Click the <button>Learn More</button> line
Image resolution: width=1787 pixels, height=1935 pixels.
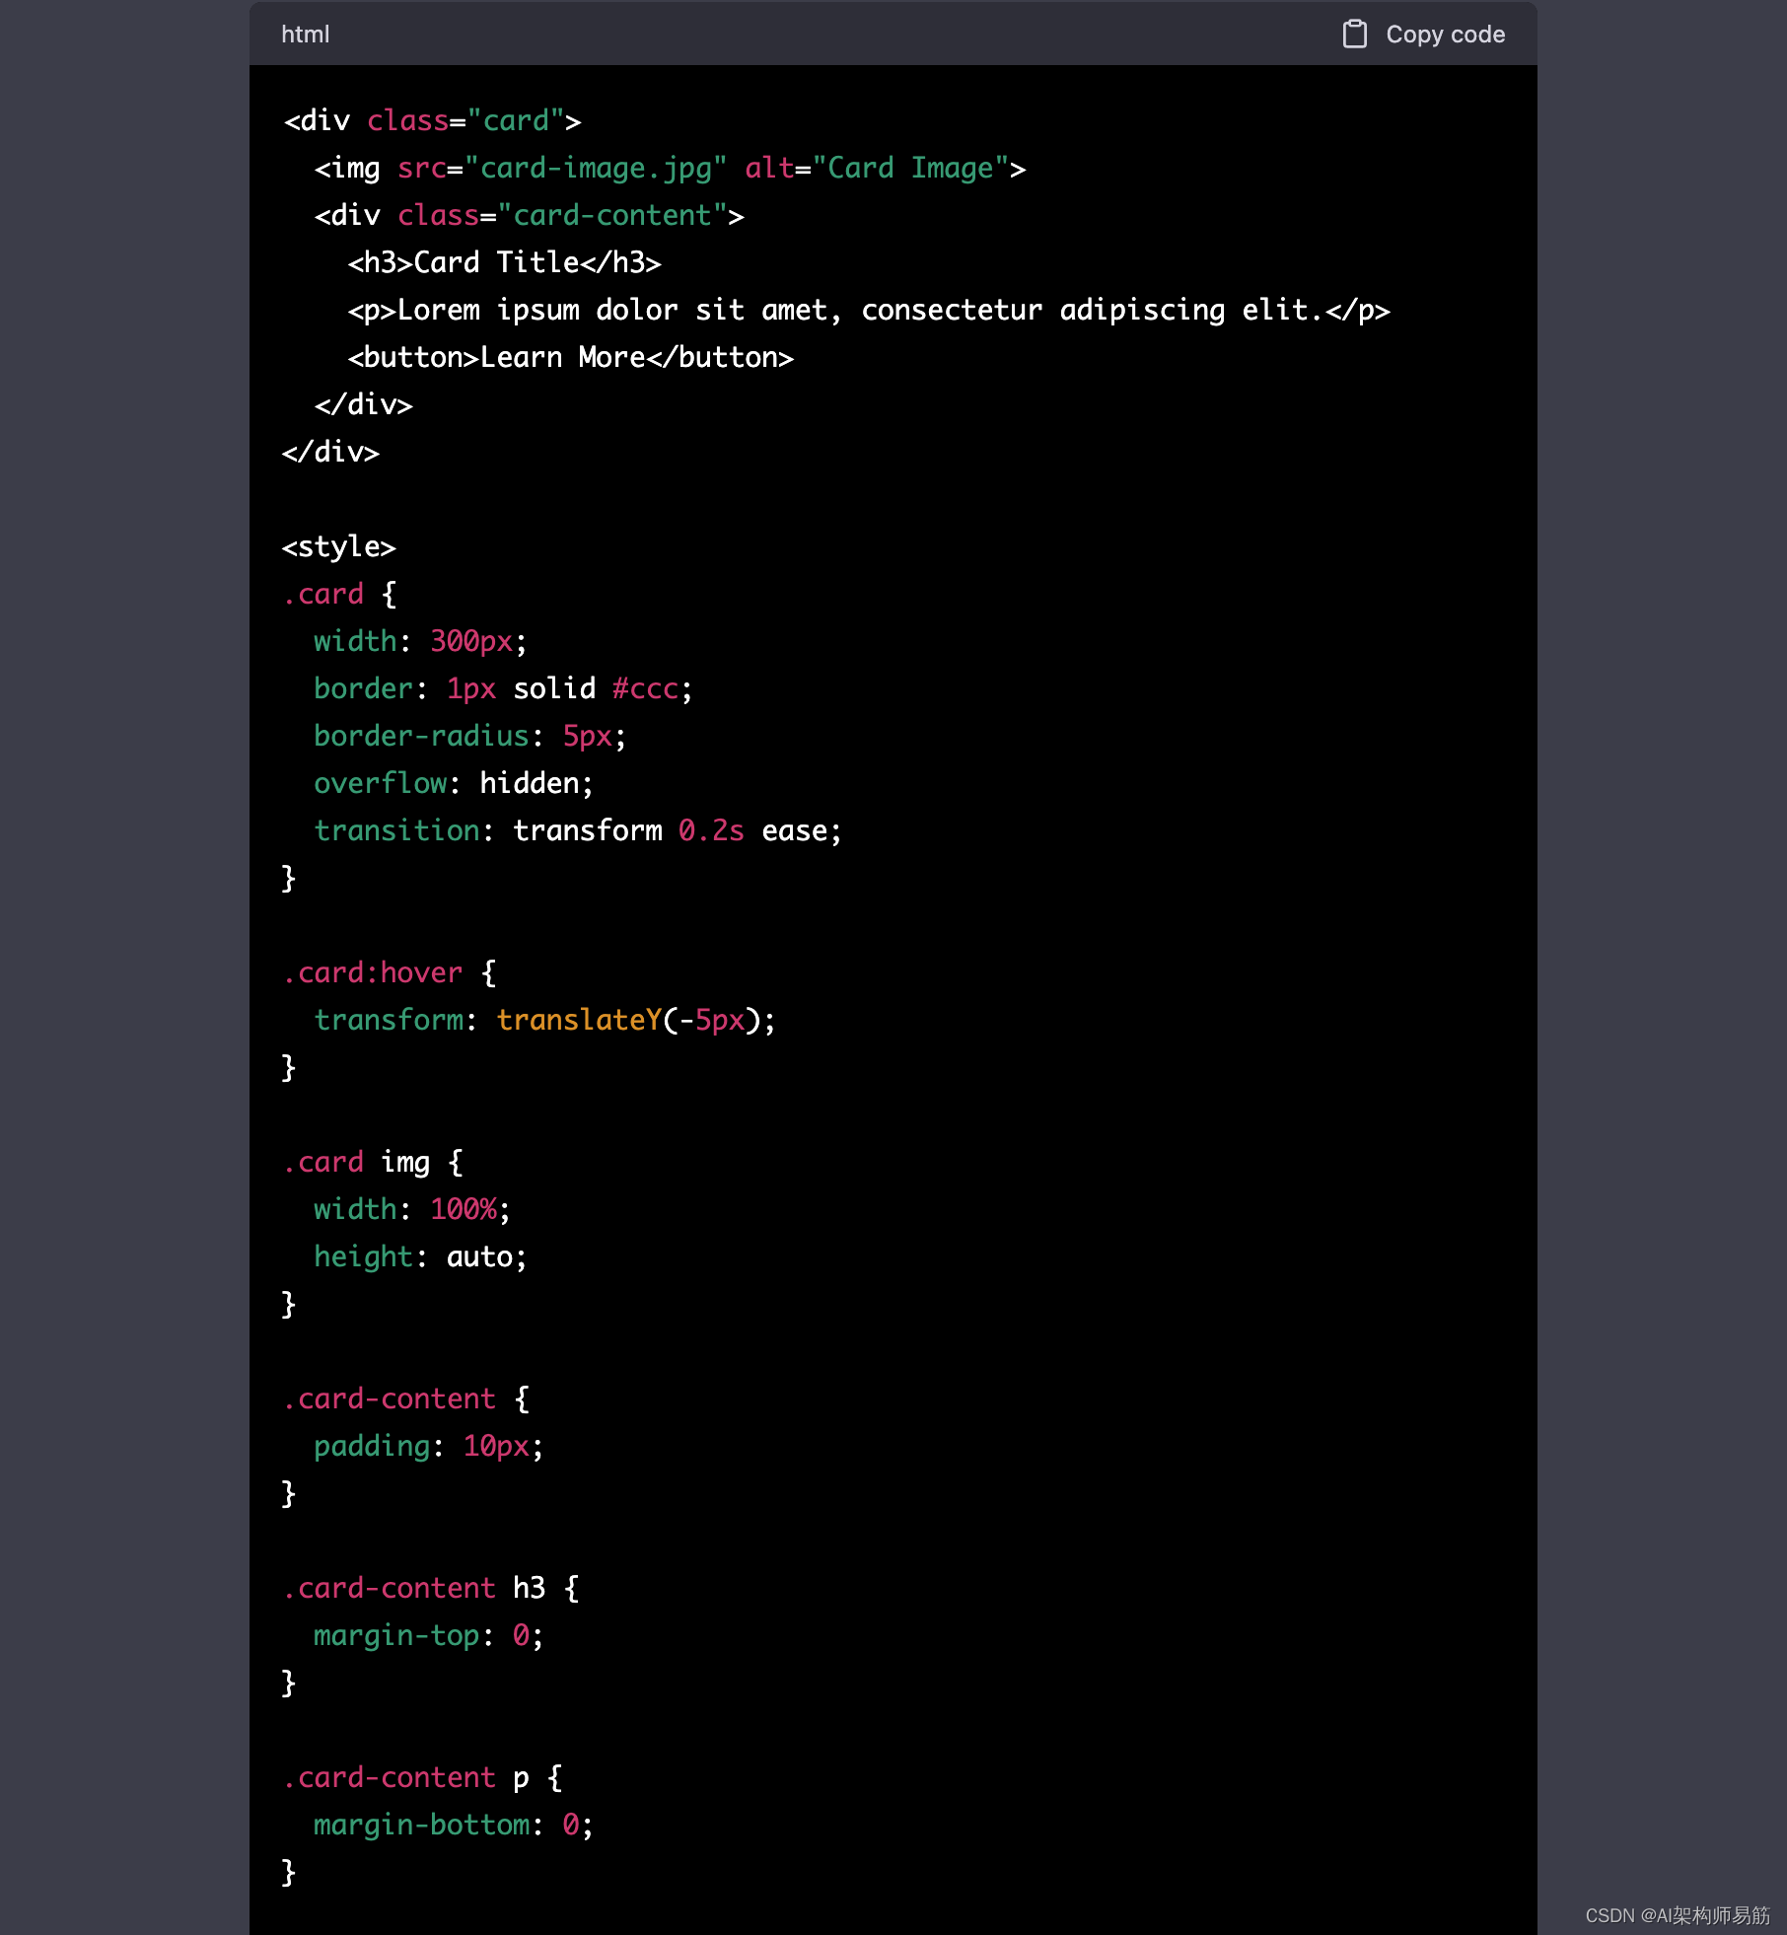570,357
